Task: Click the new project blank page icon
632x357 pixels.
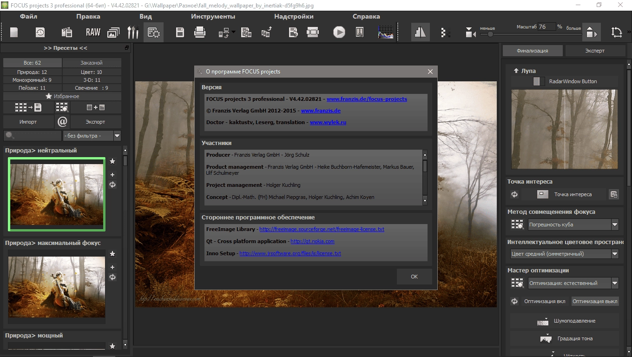Action: 14,33
